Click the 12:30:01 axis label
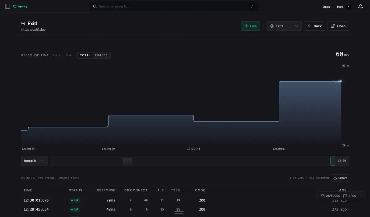 tap(279, 149)
